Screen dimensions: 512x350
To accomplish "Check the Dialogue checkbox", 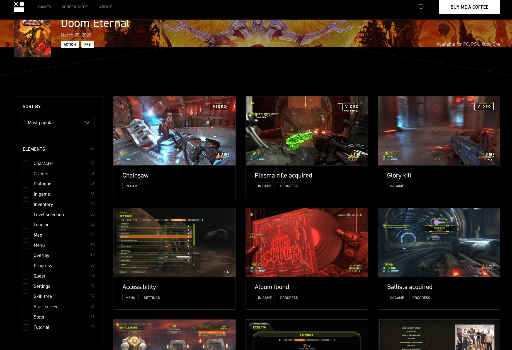I will point(26,184).
